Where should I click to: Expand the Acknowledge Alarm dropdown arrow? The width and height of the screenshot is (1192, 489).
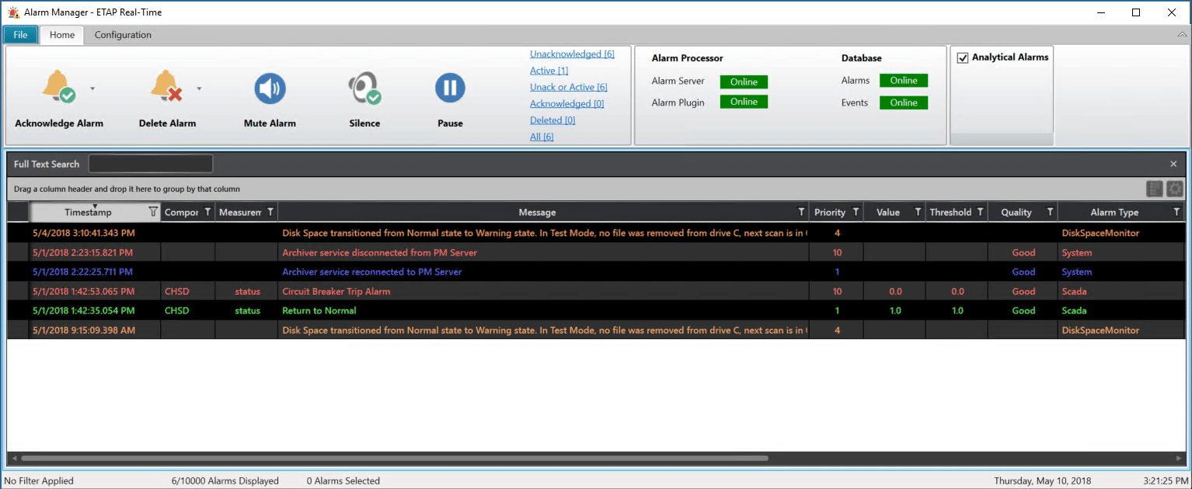[x=92, y=88]
